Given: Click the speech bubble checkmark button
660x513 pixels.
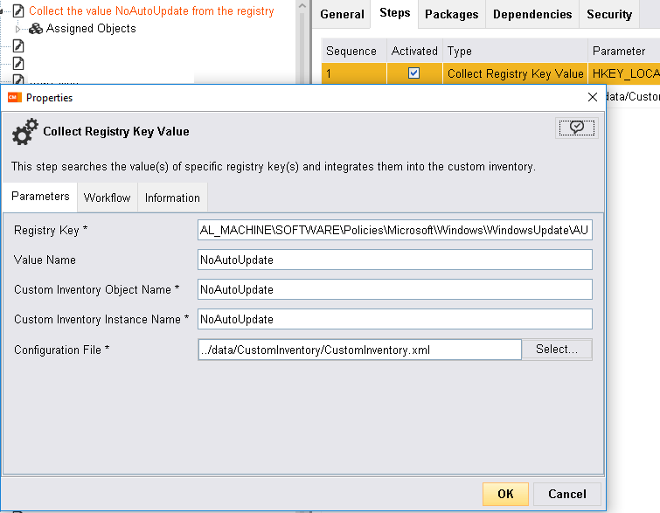Looking at the screenshot, I should pyautogui.click(x=575, y=128).
